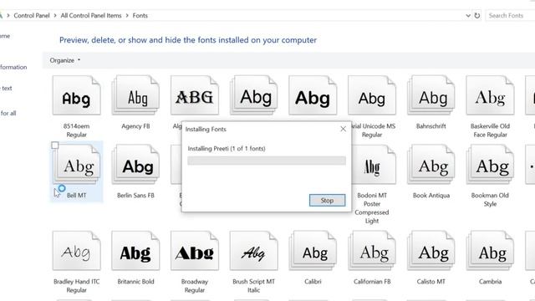Screen dimensions: 535x301
Task: Click the Cambria font name text
Action: pos(491,282)
